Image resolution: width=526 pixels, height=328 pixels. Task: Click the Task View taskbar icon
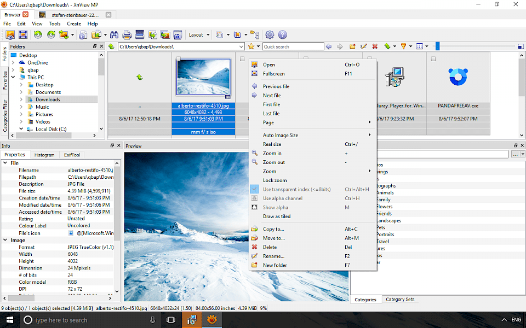click(171, 320)
